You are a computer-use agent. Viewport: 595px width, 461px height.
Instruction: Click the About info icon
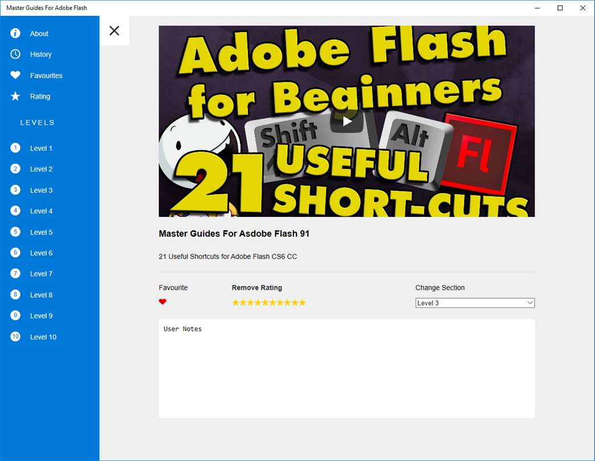[15, 34]
